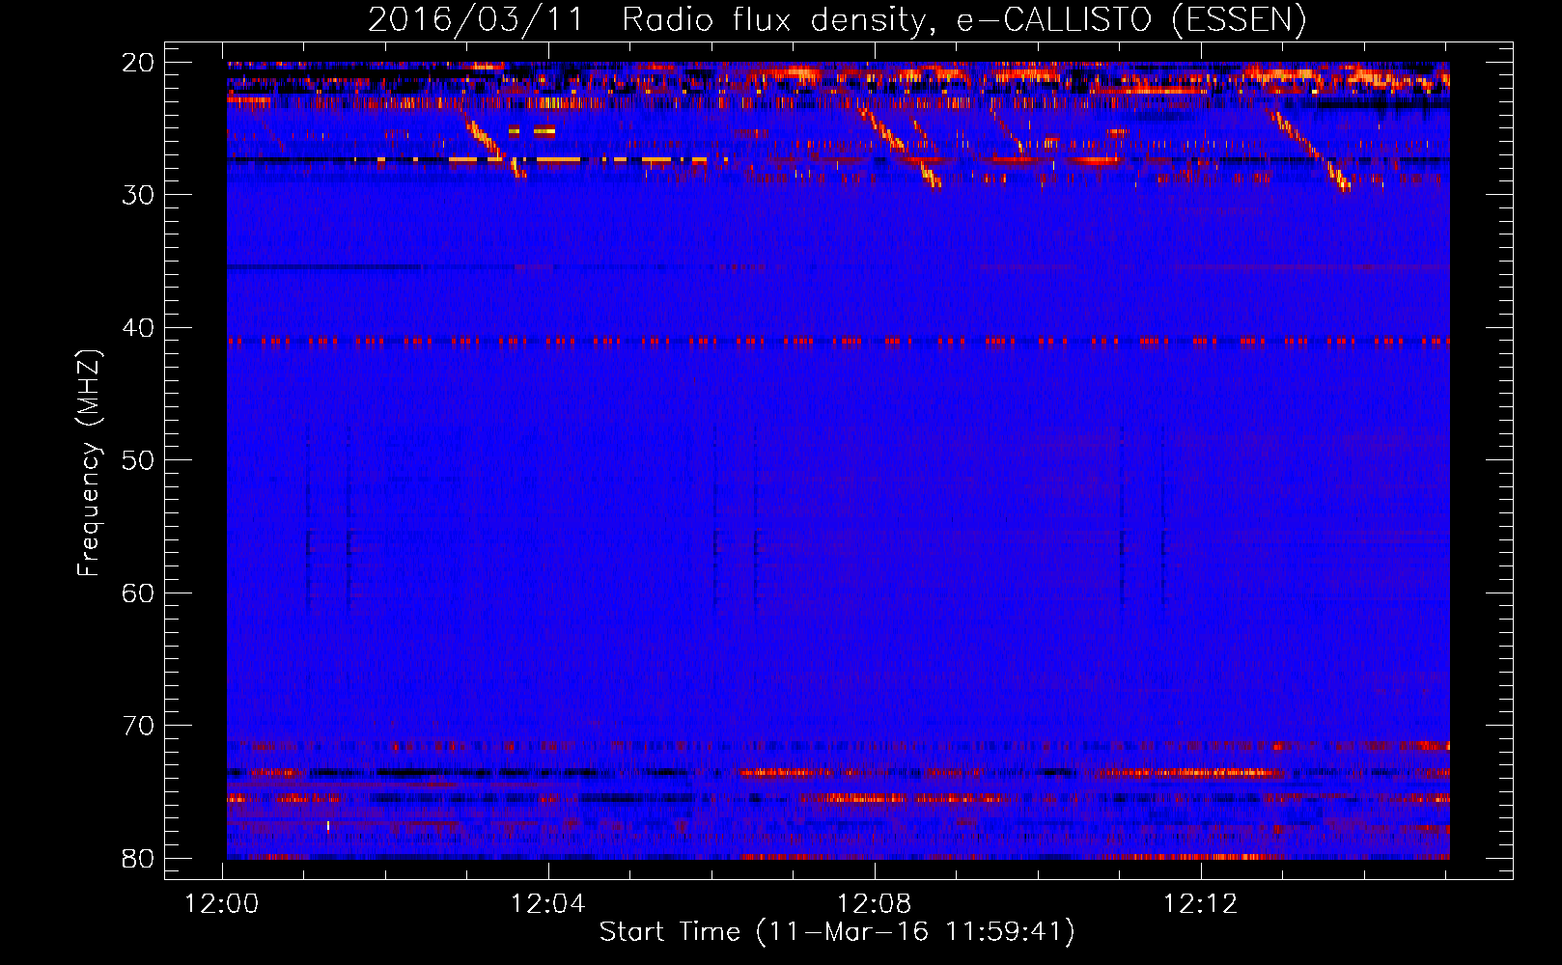Click the '40' frequency tick label
The image size is (1562, 965).
[139, 328]
